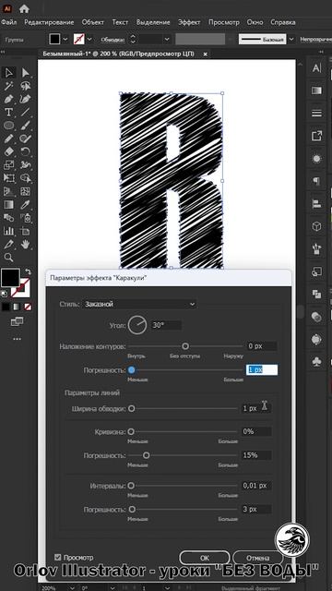Viewport: 332px width, 591px height.
Task: Swap fill and stroke colors
Action: point(29,271)
